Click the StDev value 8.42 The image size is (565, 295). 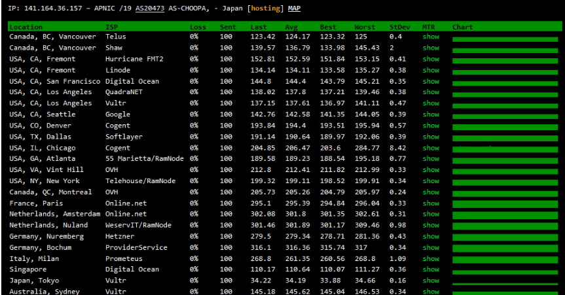[398, 148]
